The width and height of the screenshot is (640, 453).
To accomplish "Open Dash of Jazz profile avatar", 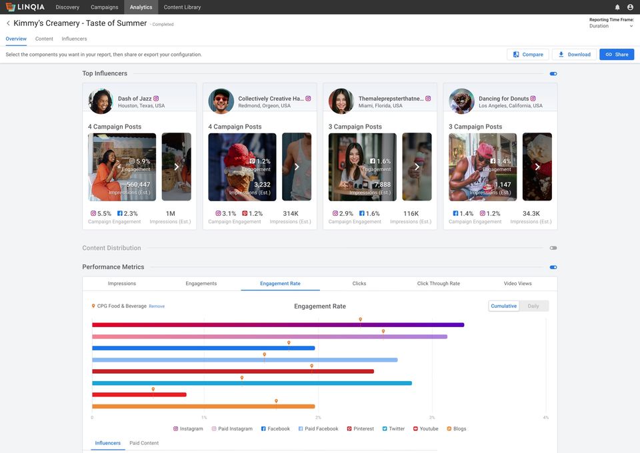I will coord(101,101).
